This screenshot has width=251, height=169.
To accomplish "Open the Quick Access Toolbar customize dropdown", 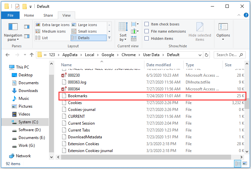I will pyautogui.click(x=30, y=7).
